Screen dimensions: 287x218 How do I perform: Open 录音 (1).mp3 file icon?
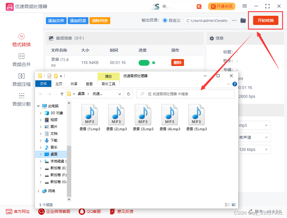[x=90, y=115]
